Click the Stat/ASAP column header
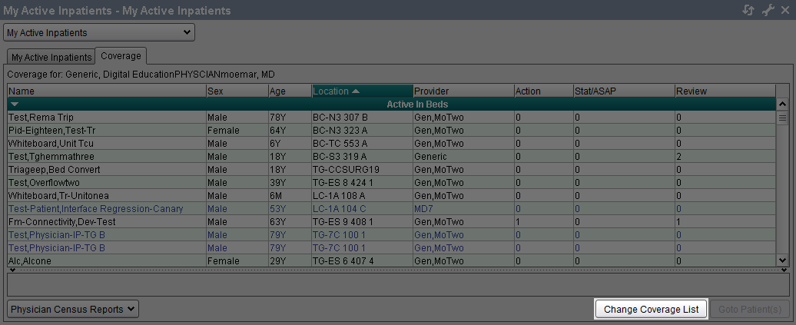Viewport: 796px width, 325px height. click(x=623, y=91)
